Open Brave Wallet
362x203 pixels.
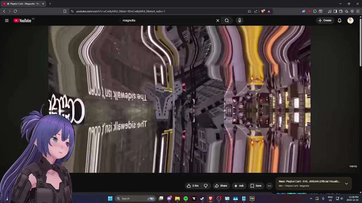[341, 11]
